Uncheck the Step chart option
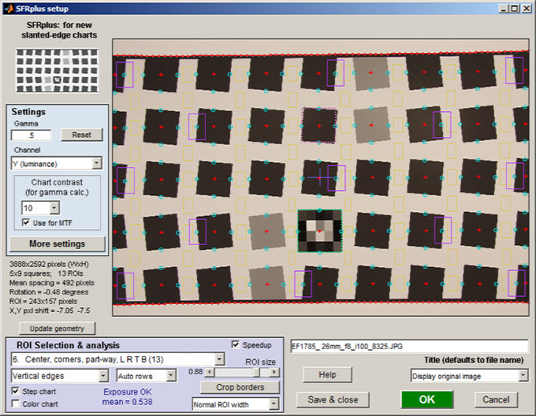This screenshot has height=416, width=536. tap(17, 391)
